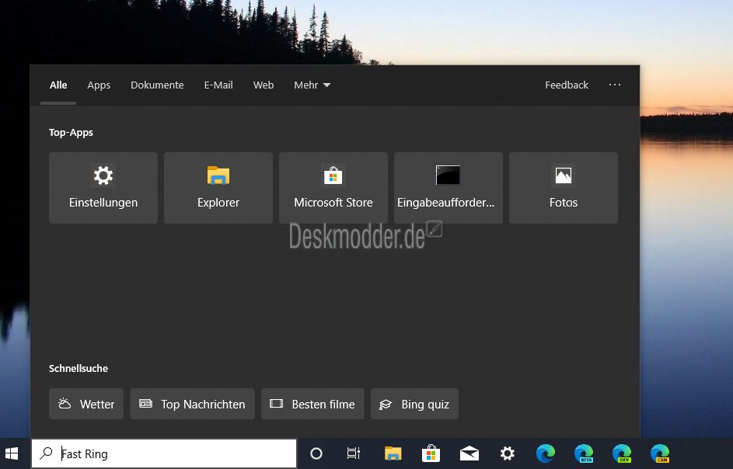This screenshot has height=469, width=733.
Task: Go to the Web tab
Action: pyautogui.click(x=264, y=85)
